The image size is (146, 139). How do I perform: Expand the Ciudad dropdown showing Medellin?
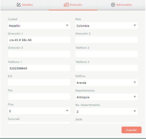[x=39, y=26]
